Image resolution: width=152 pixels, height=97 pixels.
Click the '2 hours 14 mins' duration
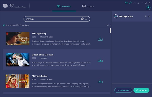[x=46, y=79]
